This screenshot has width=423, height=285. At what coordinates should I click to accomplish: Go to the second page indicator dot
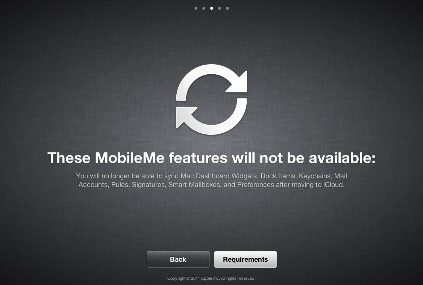(204, 8)
